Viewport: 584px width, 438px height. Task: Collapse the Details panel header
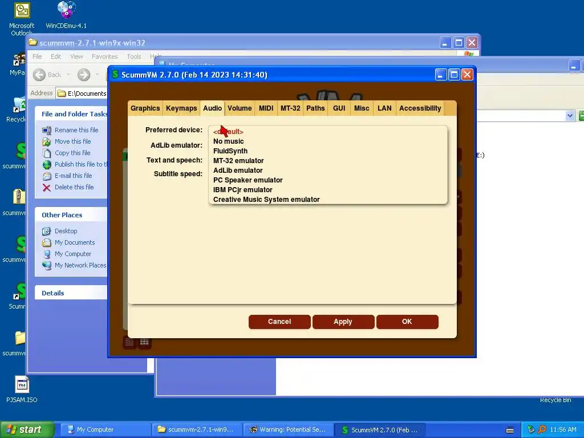(x=71, y=293)
